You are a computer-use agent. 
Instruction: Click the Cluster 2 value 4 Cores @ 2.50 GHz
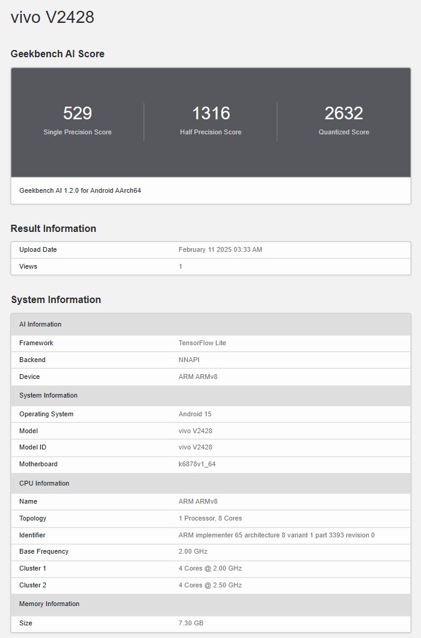210,585
